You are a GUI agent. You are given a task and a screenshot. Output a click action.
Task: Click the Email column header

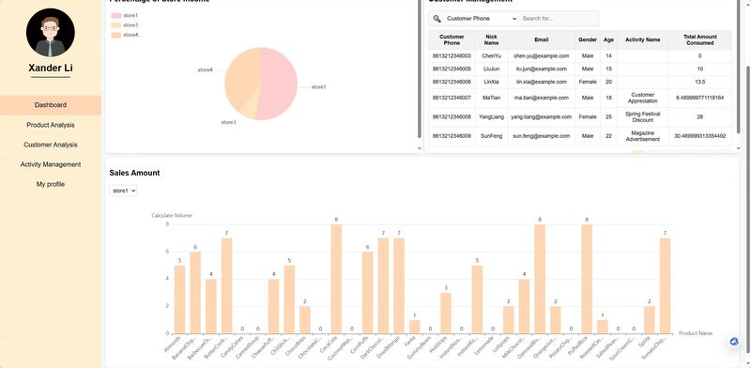pos(542,39)
